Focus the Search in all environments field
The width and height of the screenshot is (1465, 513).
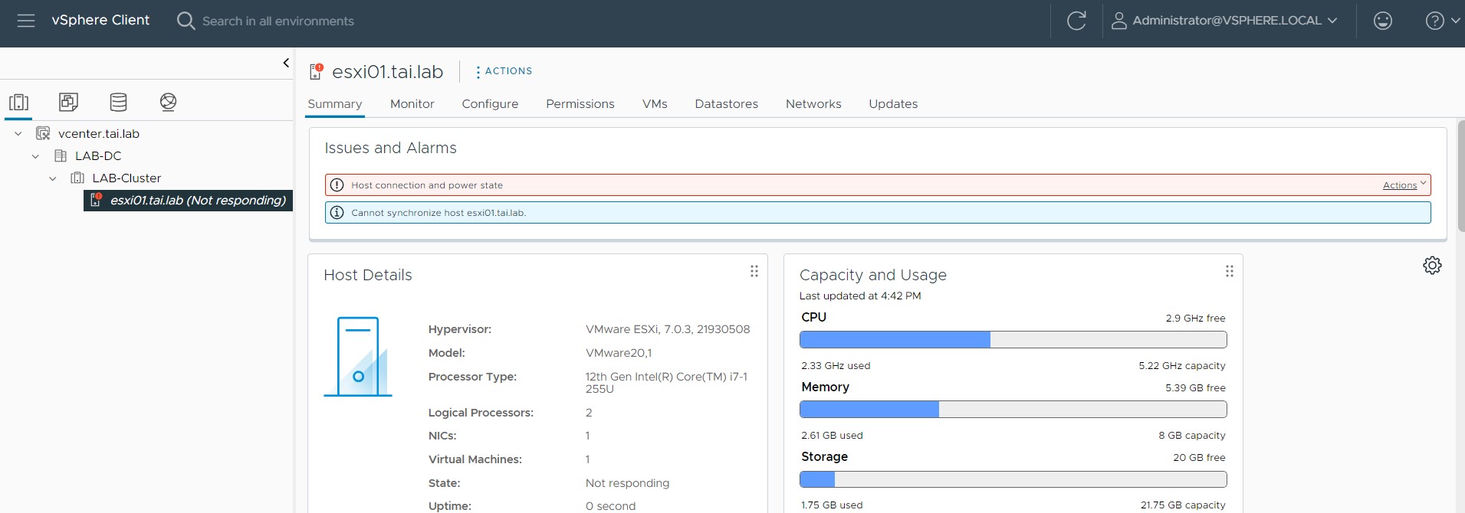click(x=278, y=21)
